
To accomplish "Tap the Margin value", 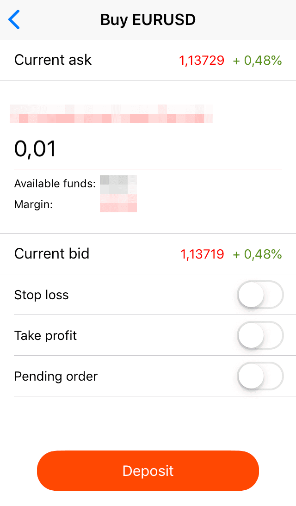I will 118,204.
